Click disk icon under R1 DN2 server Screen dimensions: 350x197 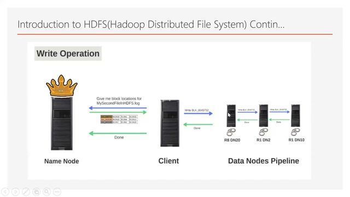point(264,132)
